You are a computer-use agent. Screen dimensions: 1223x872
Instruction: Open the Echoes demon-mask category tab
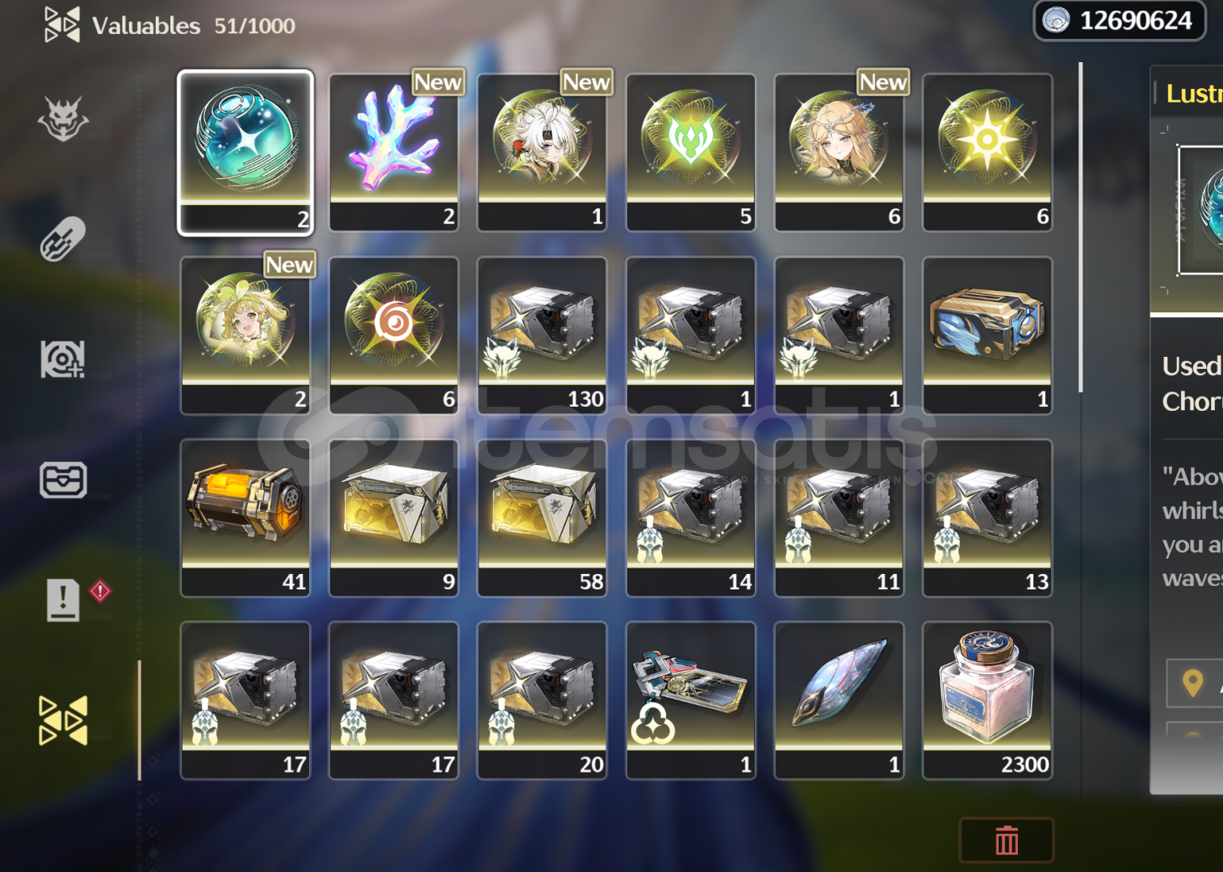pos(63,119)
